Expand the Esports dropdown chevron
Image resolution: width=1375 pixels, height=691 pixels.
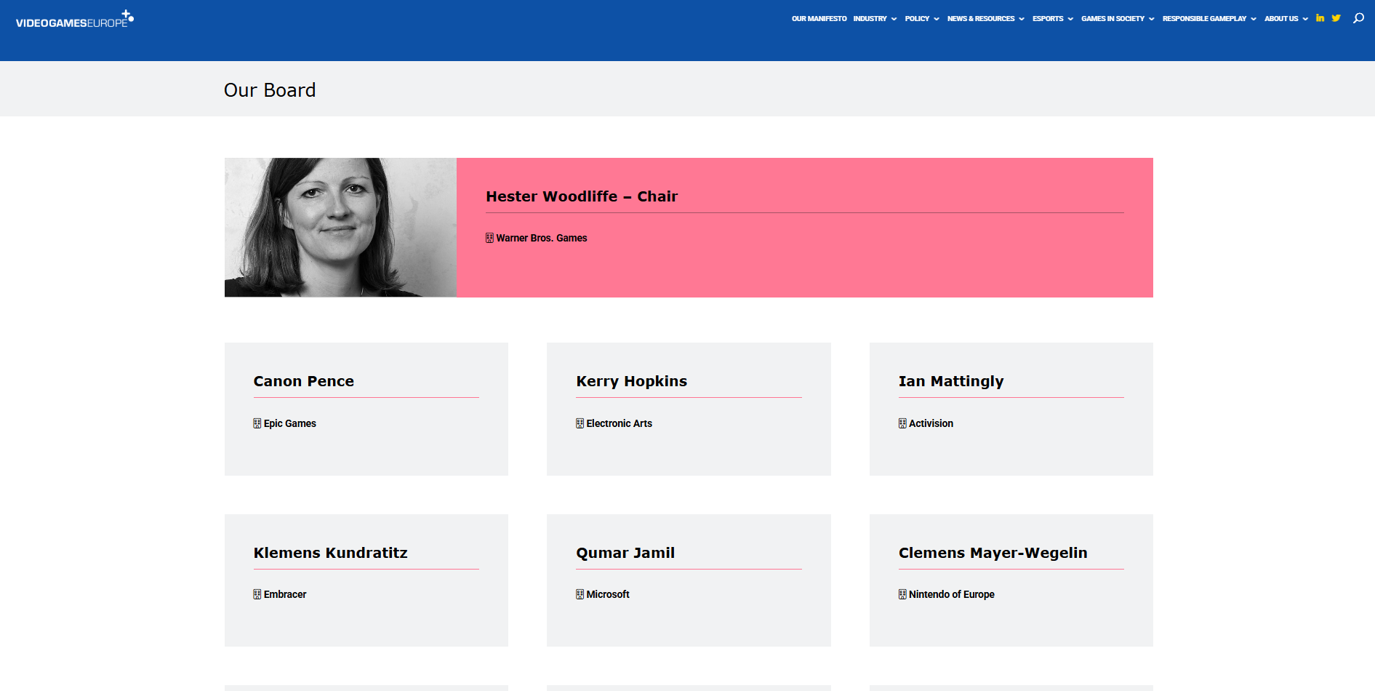1070,19
